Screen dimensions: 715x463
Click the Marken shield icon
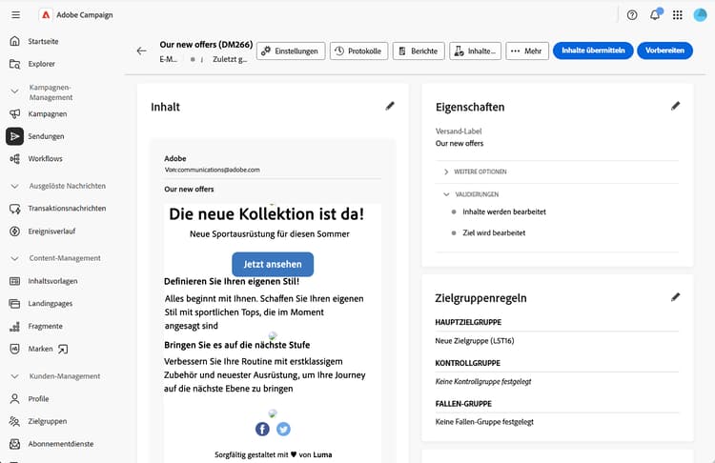[14, 349]
